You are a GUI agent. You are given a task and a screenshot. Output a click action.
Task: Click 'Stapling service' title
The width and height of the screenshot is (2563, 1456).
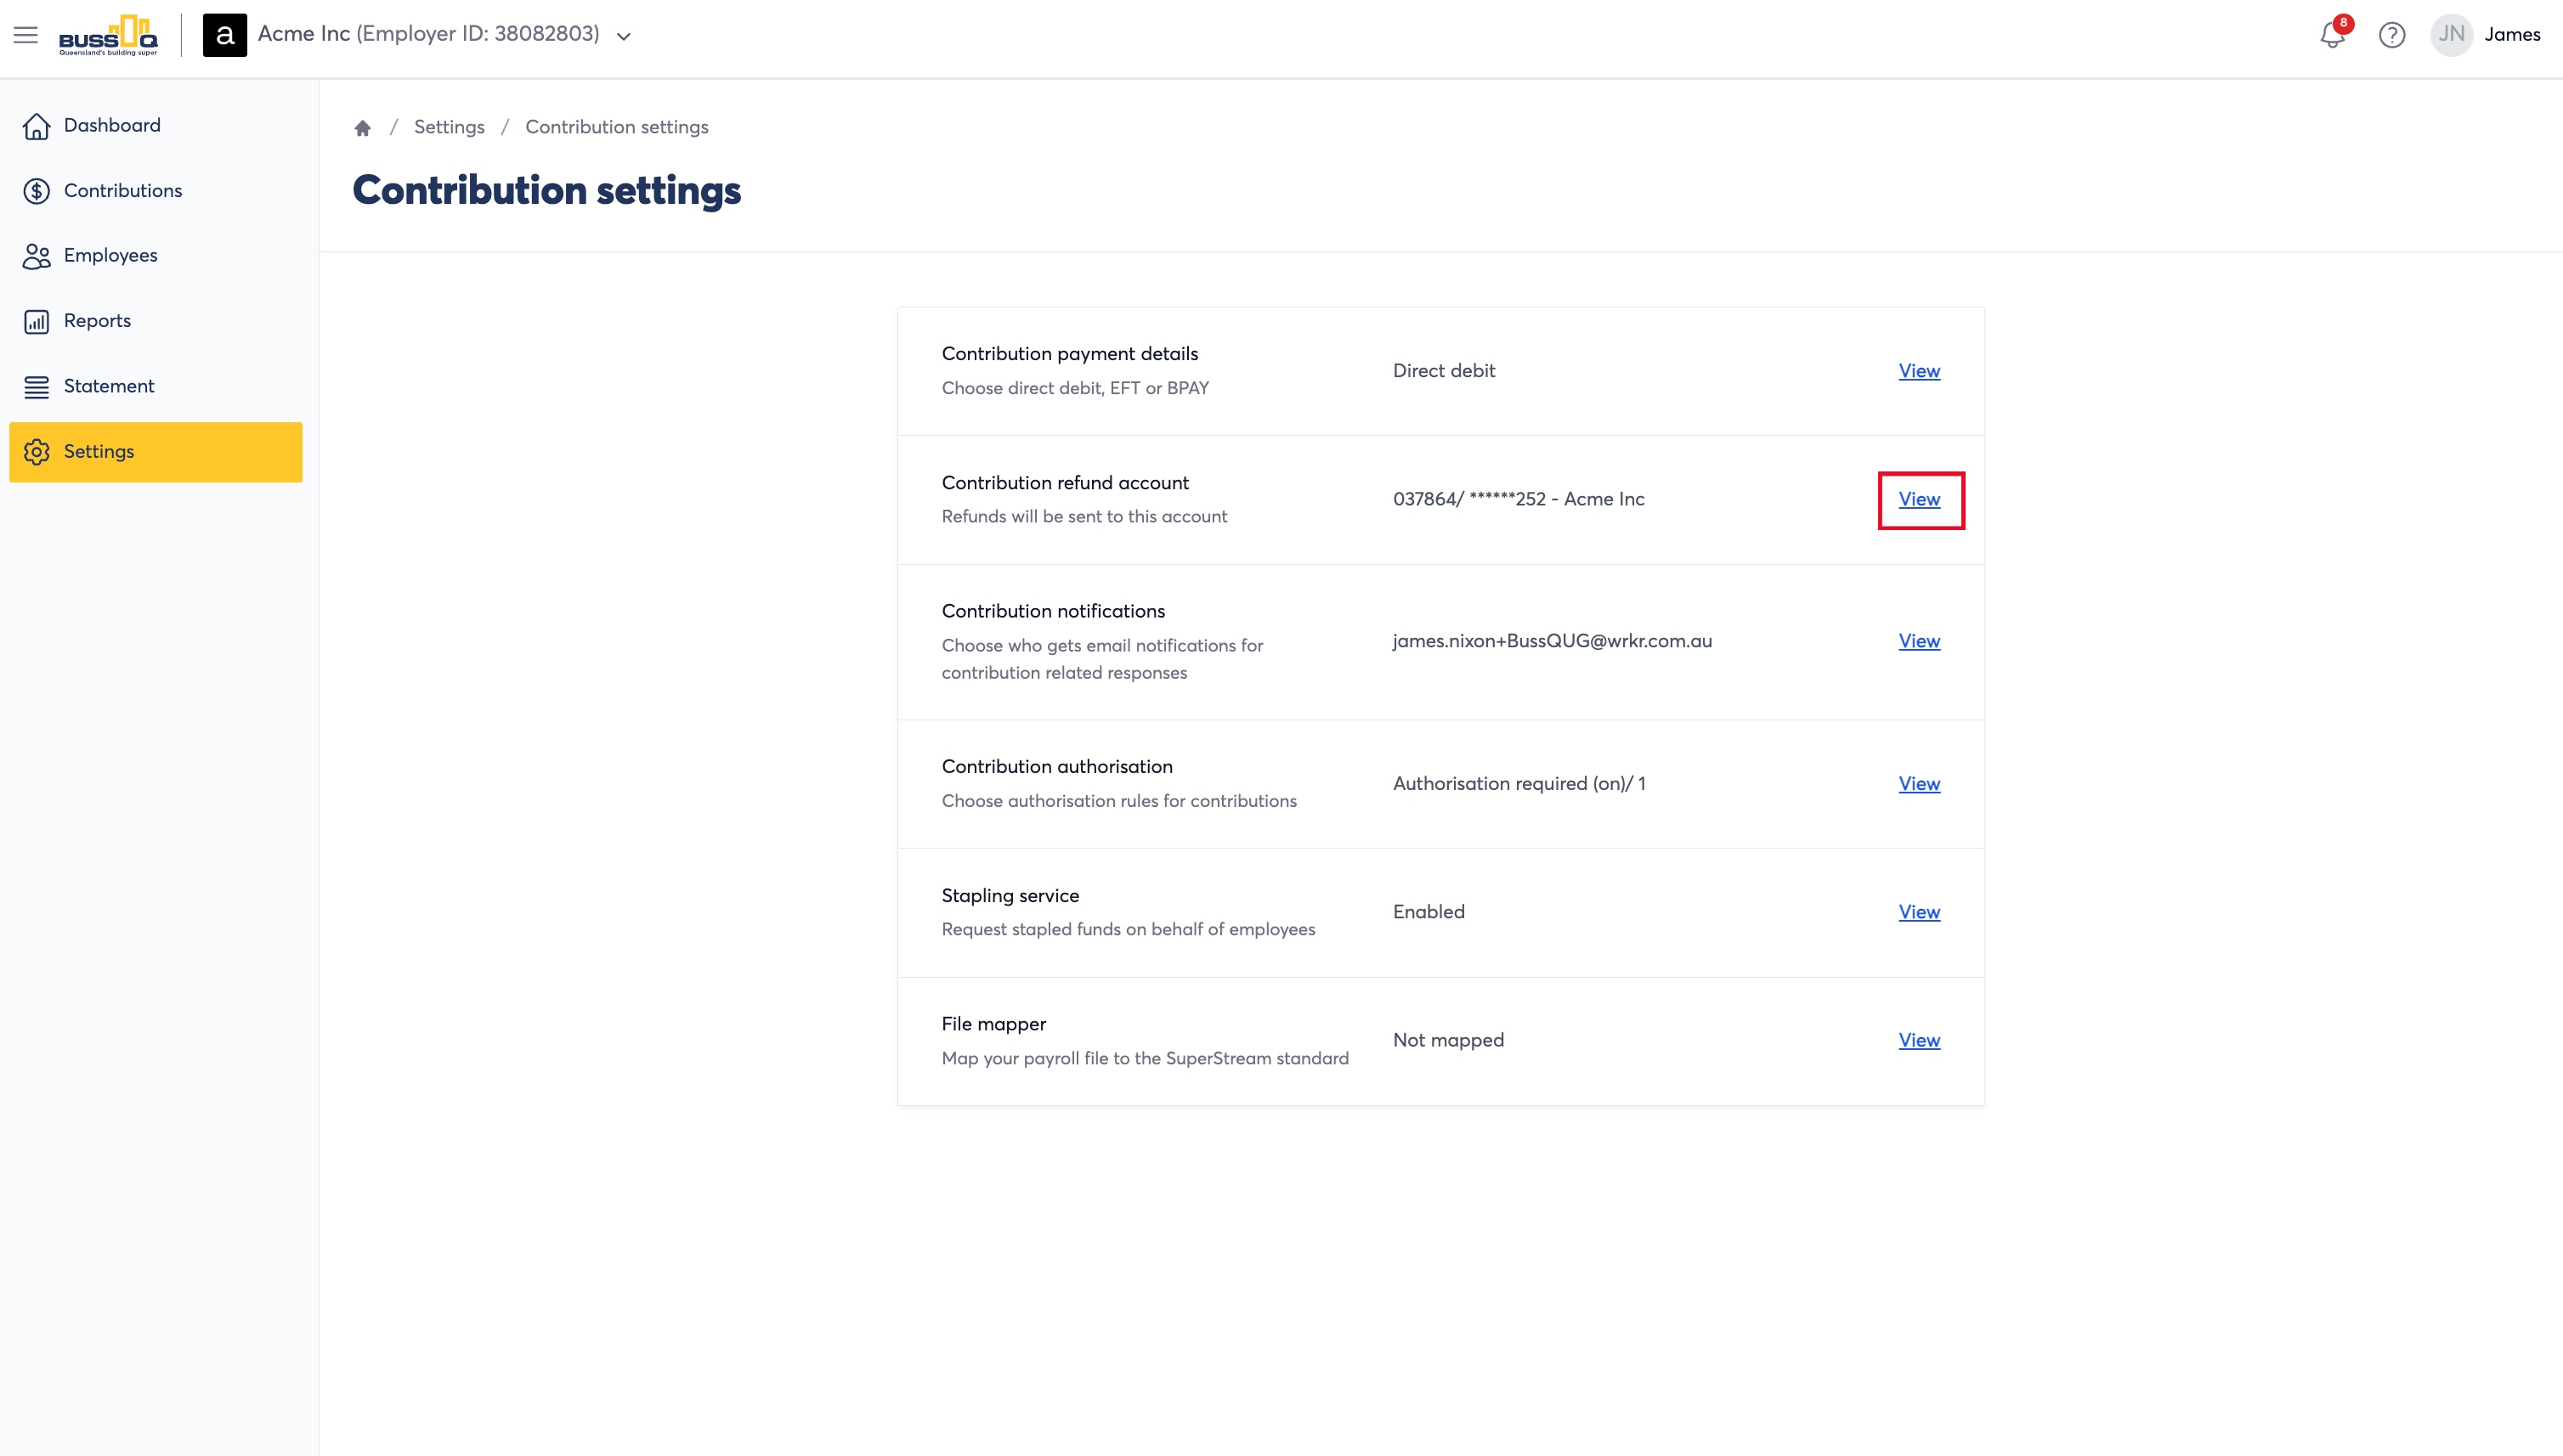(x=1010, y=896)
